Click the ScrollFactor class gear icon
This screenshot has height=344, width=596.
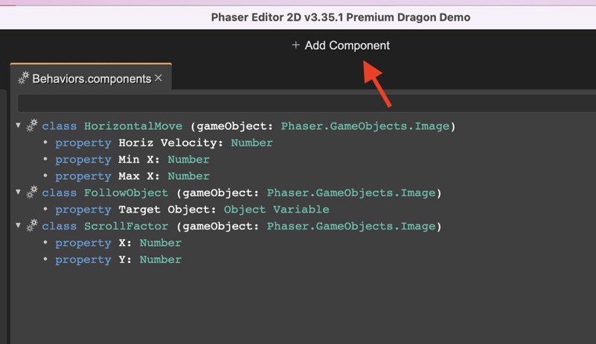pos(32,226)
